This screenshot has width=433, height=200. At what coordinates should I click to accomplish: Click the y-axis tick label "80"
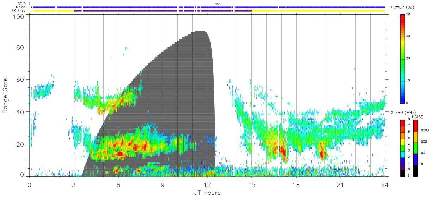21,47
